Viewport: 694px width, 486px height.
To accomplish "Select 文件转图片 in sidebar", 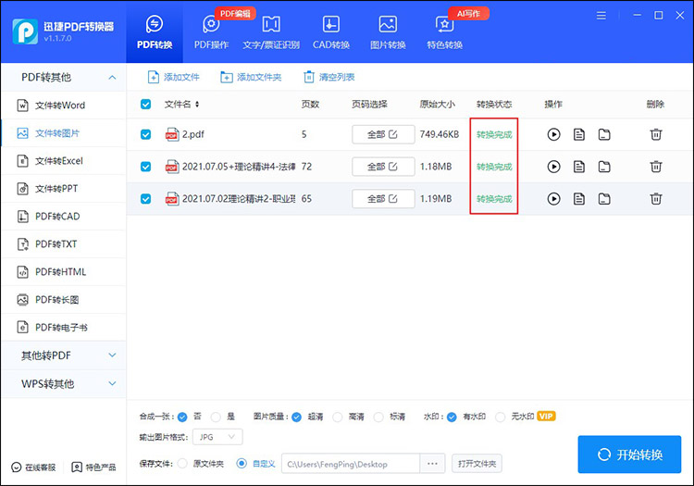I will 64,133.
